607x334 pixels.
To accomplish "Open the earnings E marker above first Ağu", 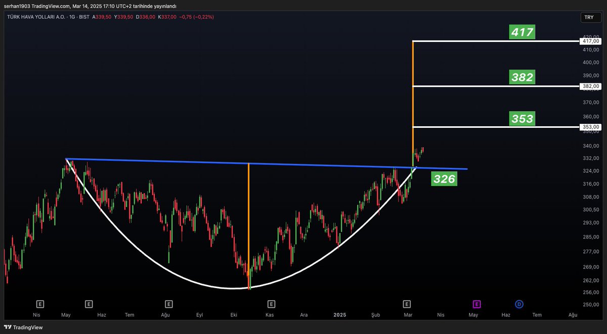I will pyautogui.click(x=168, y=304).
